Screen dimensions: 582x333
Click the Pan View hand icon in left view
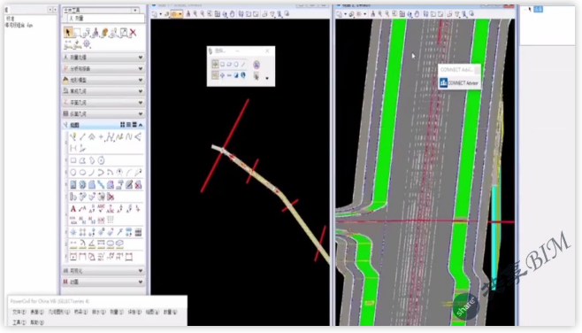click(x=233, y=14)
